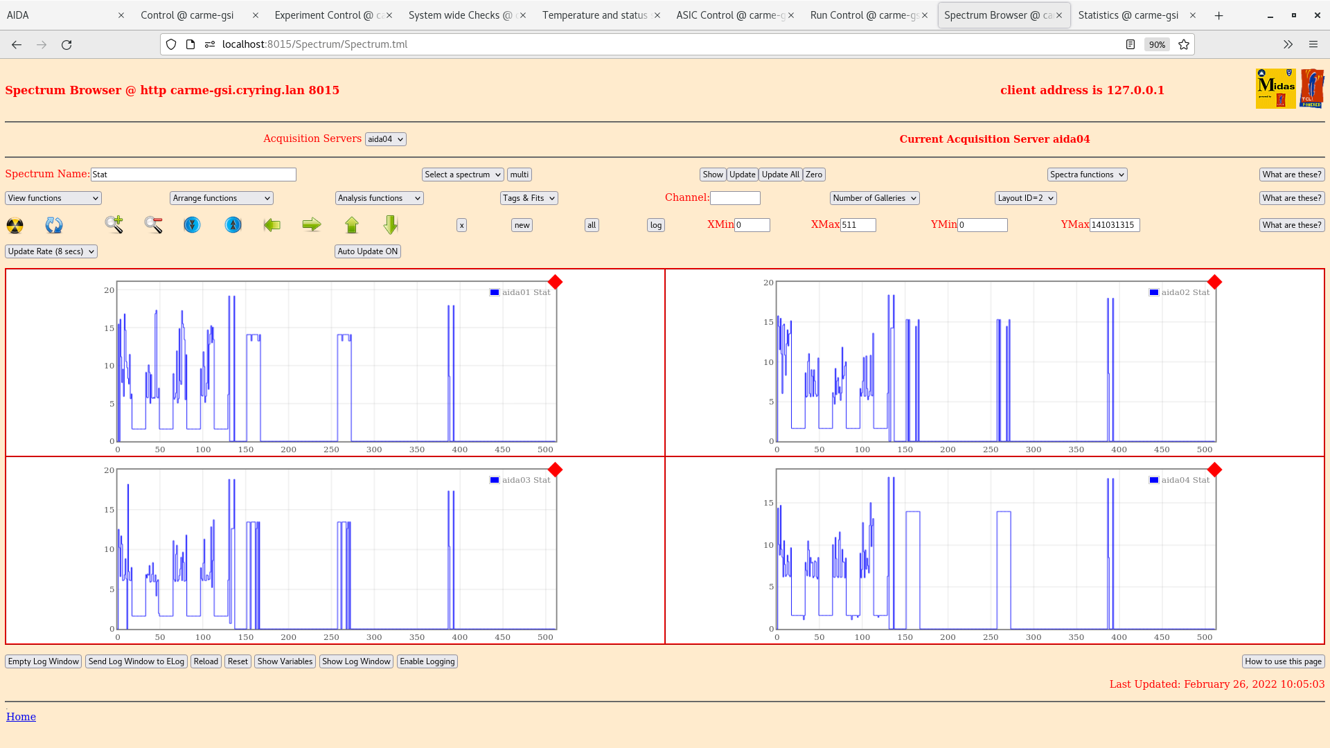1330x748 pixels.
Task: Click the Enable Logging button
Action: click(427, 661)
